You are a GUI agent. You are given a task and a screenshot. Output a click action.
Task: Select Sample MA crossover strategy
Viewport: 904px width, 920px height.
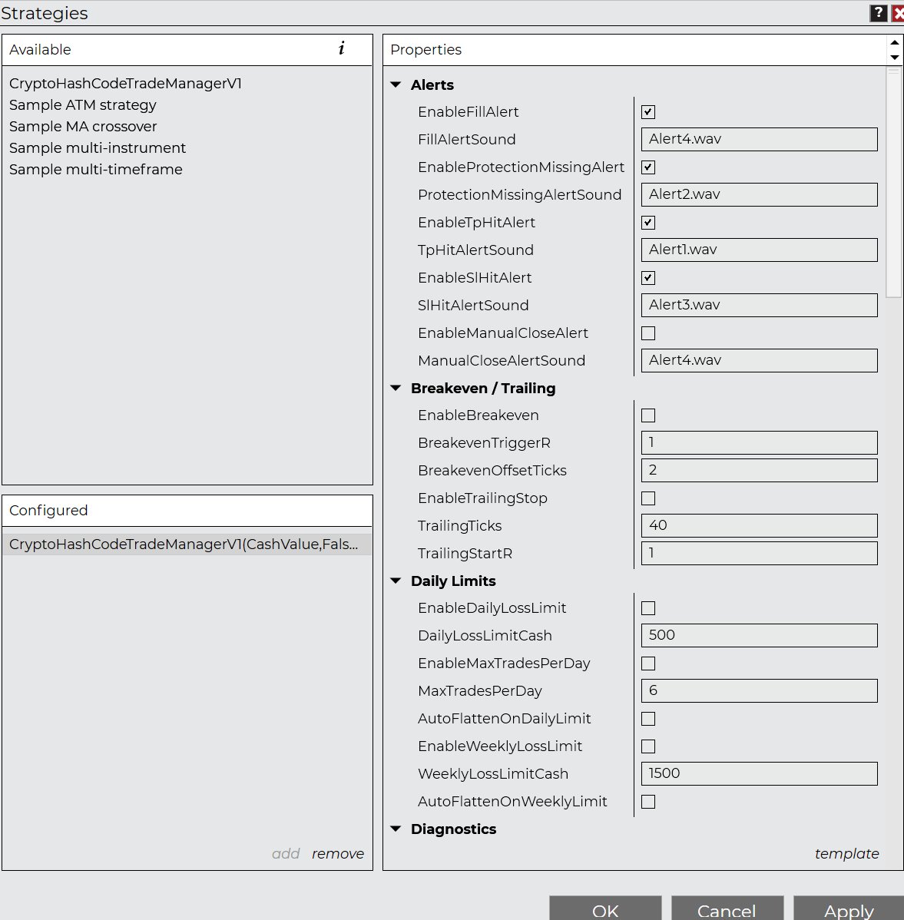[x=83, y=126]
